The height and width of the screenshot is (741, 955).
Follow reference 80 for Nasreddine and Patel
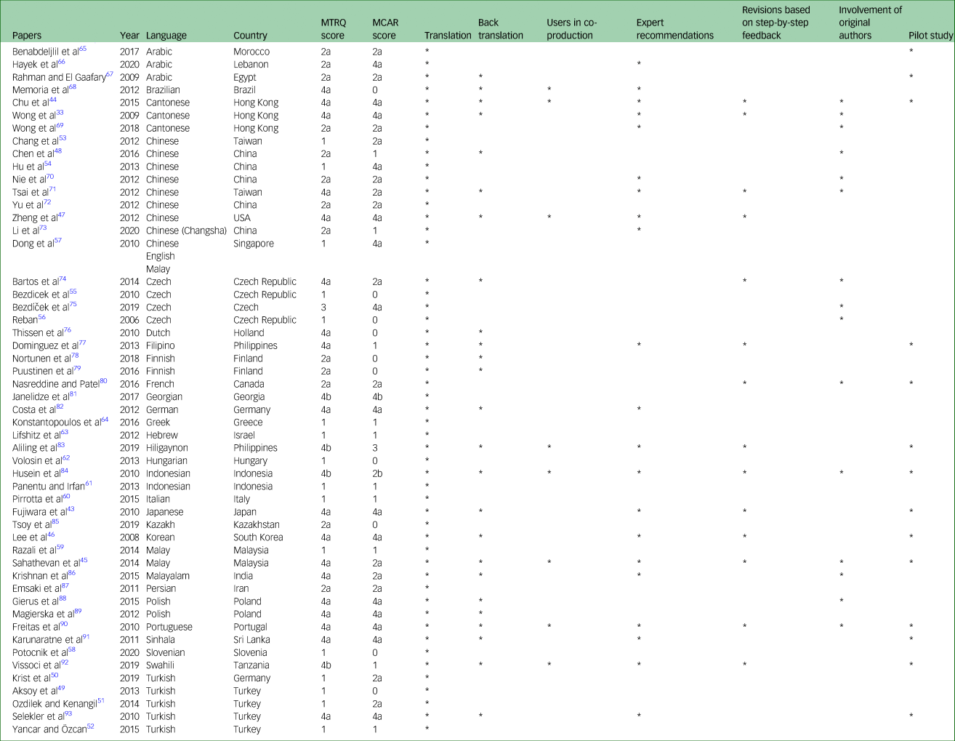click(103, 381)
